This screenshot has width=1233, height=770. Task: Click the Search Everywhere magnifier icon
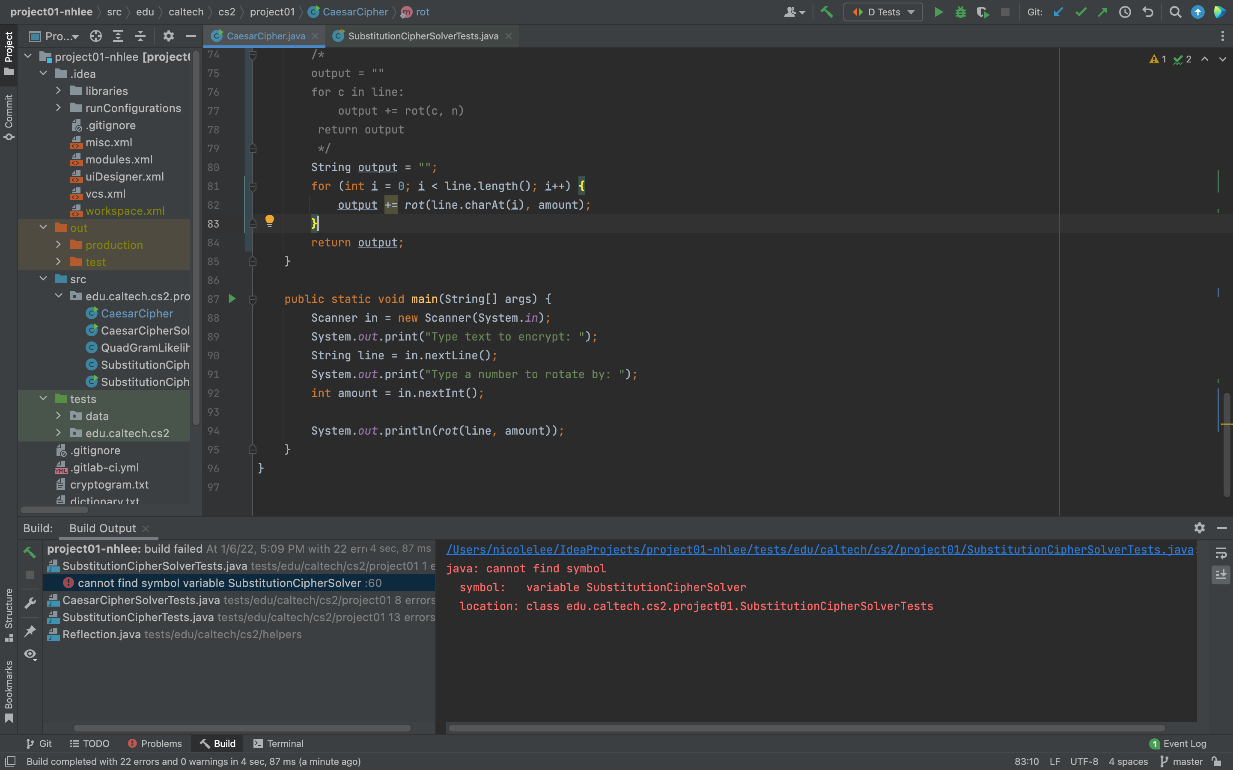pyautogui.click(x=1175, y=12)
